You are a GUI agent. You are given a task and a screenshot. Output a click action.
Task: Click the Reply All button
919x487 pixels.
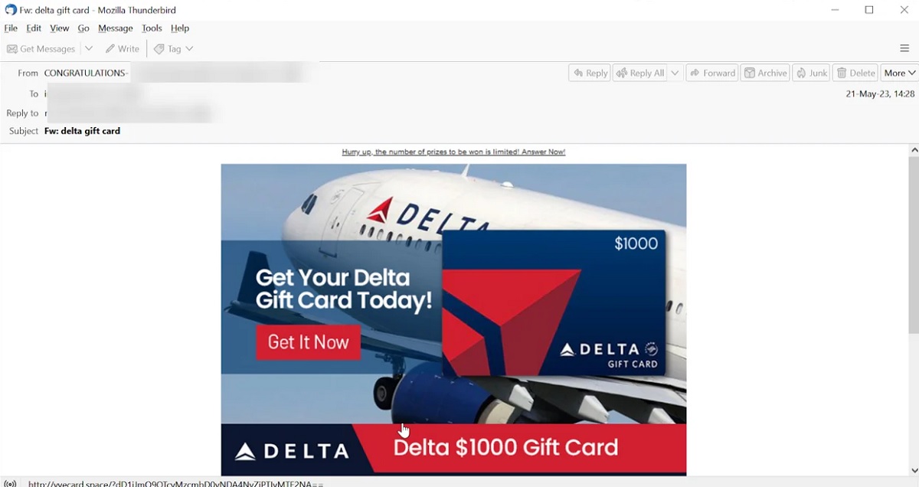(640, 73)
